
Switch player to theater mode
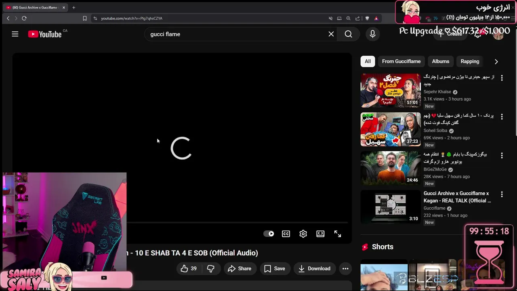click(x=320, y=234)
